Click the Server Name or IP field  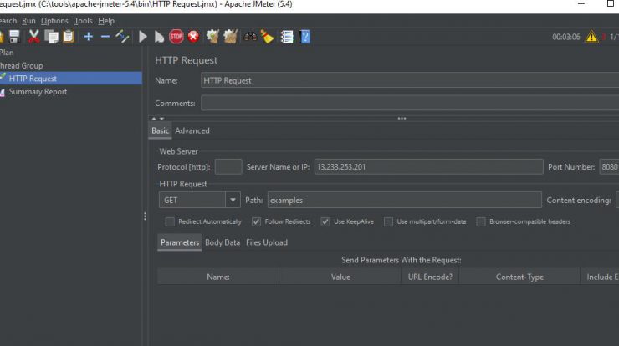429,167
